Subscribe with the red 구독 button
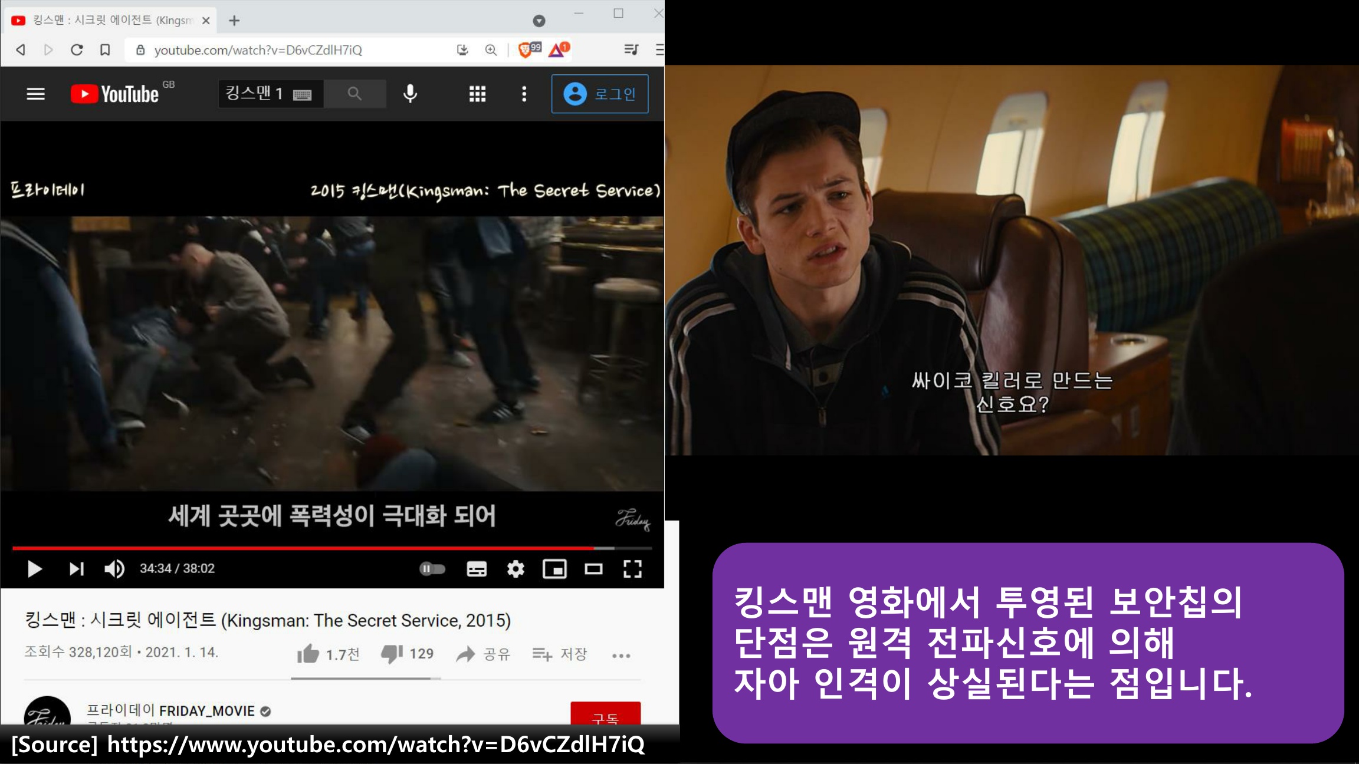This screenshot has width=1359, height=764. pyautogui.click(x=605, y=714)
